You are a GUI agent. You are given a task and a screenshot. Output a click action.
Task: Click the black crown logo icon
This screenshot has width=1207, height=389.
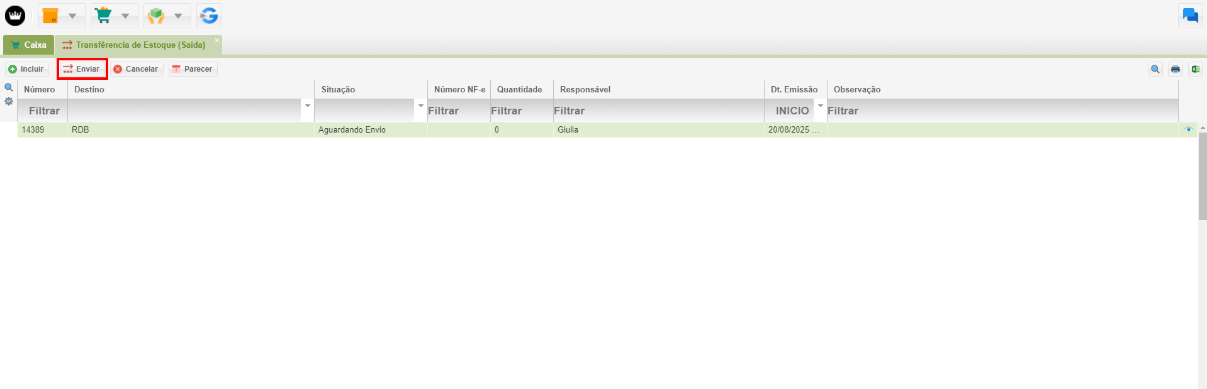(x=15, y=16)
